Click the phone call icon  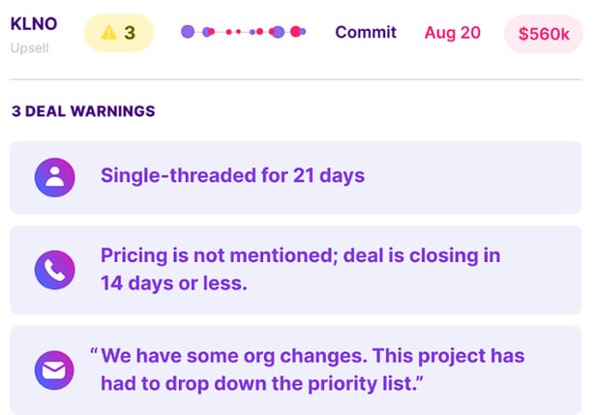pyautogui.click(x=54, y=269)
